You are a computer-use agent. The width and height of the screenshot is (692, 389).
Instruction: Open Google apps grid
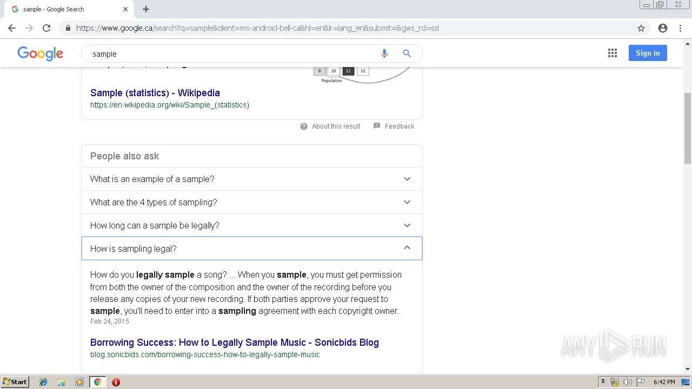613,53
